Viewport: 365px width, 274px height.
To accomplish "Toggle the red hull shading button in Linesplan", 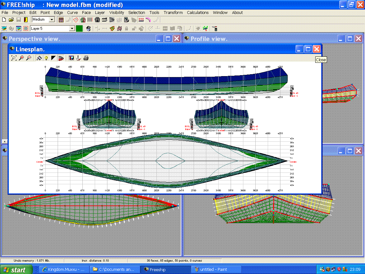I will click(x=61, y=58).
